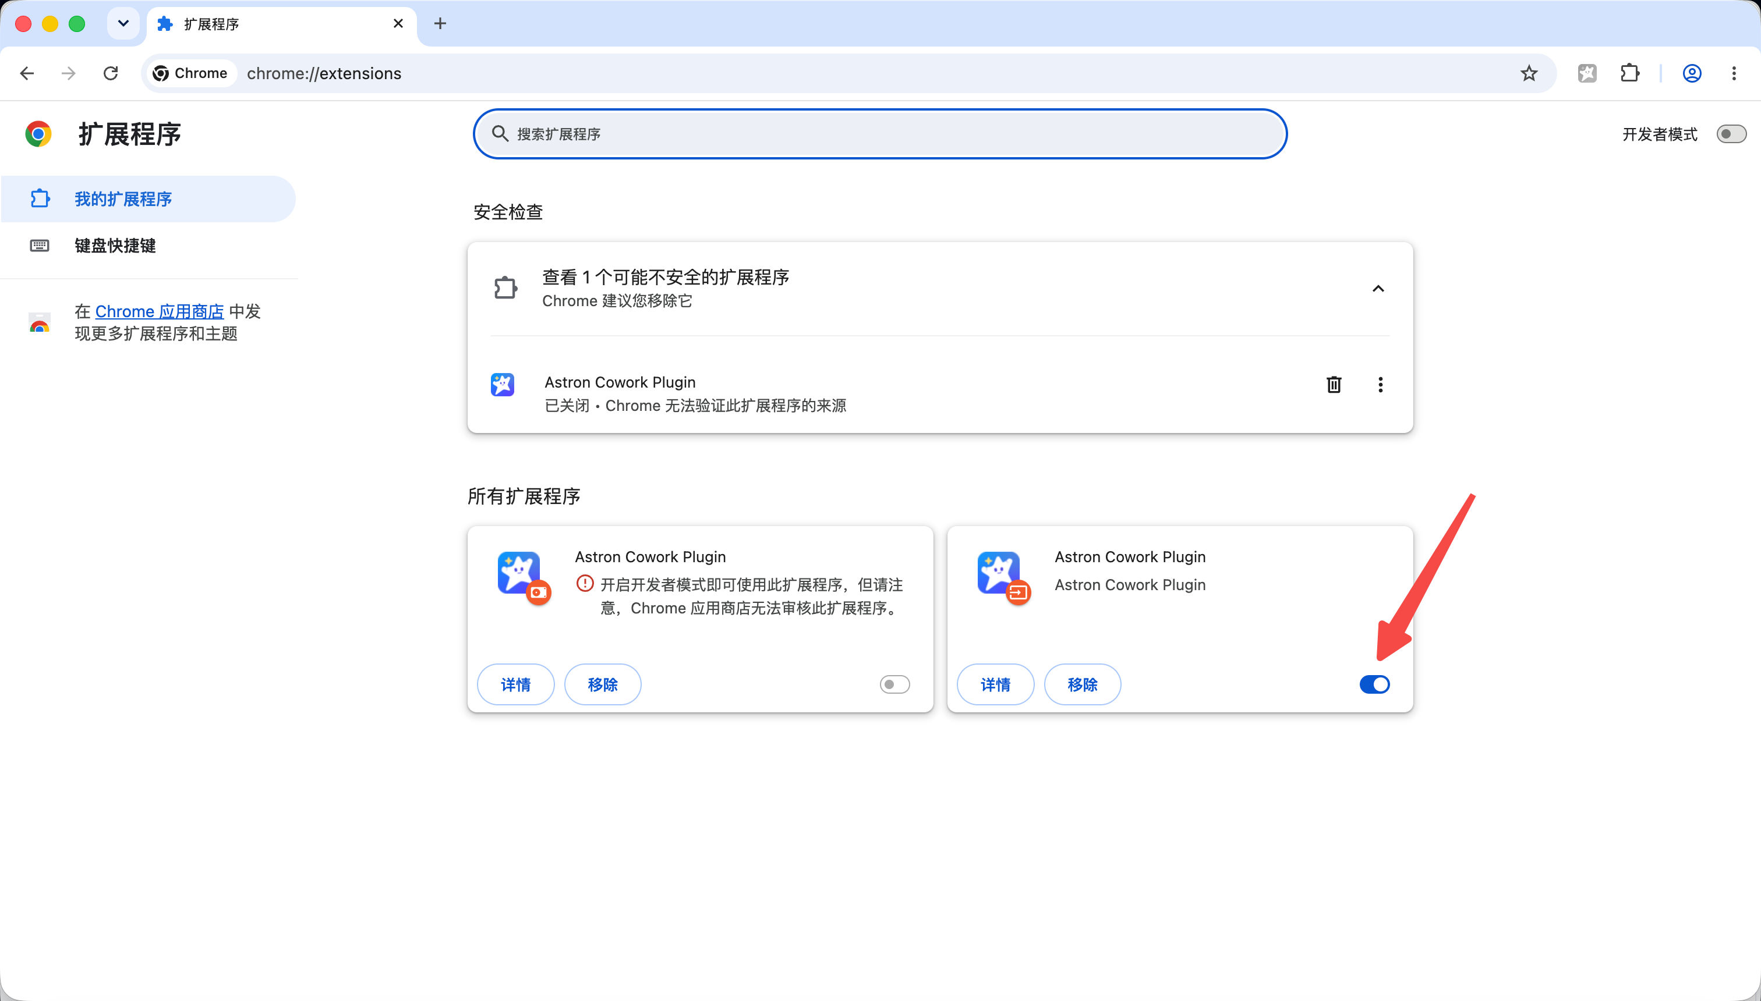
Task: Click 移除 on the disabled plugin card
Action: coord(603,684)
